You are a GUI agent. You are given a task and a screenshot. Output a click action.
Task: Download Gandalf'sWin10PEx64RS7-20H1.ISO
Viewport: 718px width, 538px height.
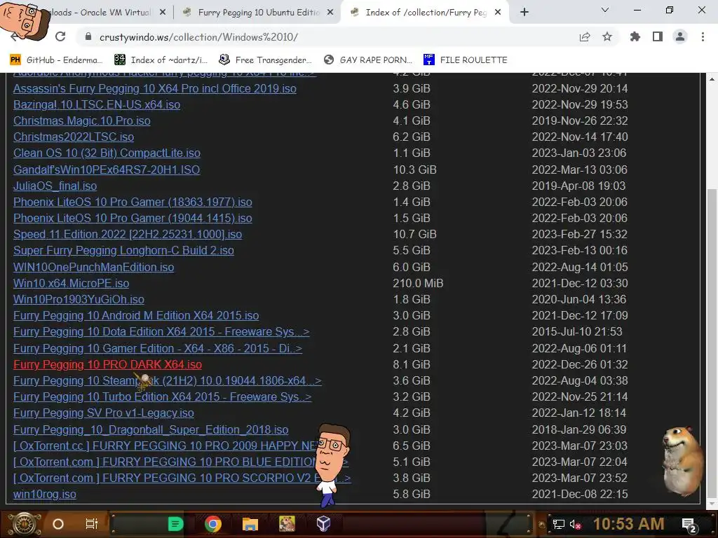(107, 170)
